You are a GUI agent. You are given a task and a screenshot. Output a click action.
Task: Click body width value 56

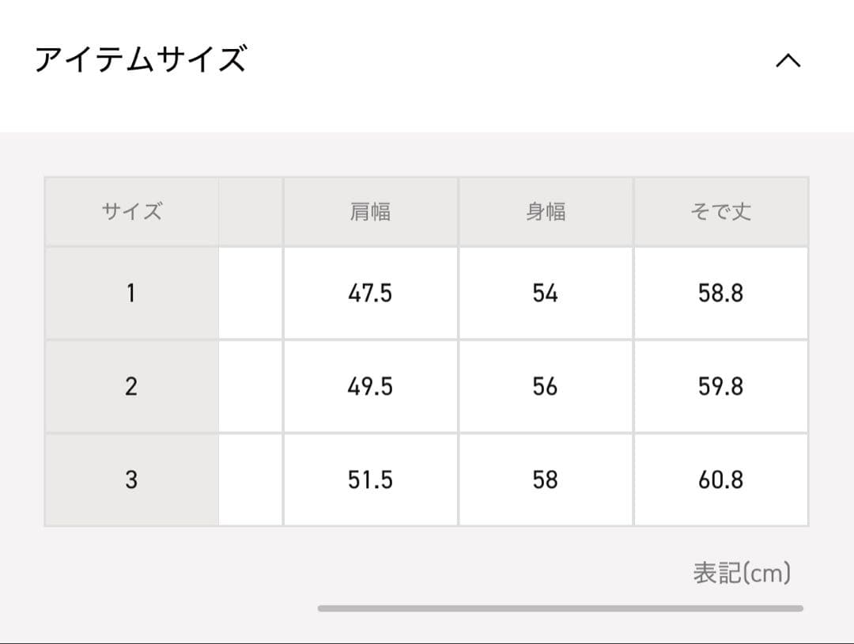546,387
